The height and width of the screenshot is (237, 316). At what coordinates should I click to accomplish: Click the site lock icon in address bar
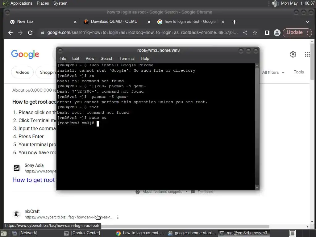point(43,33)
